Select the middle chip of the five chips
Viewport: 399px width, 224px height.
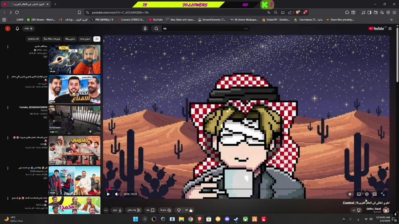(x=70, y=39)
